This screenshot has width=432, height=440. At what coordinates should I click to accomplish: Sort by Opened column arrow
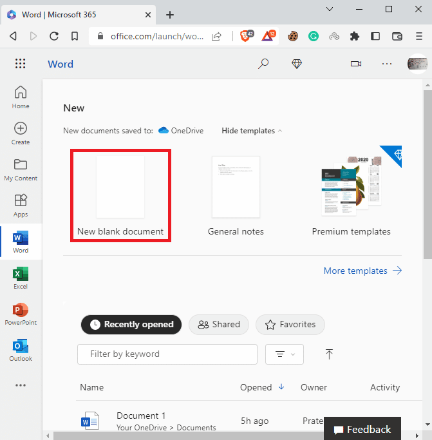tap(281, 387)
